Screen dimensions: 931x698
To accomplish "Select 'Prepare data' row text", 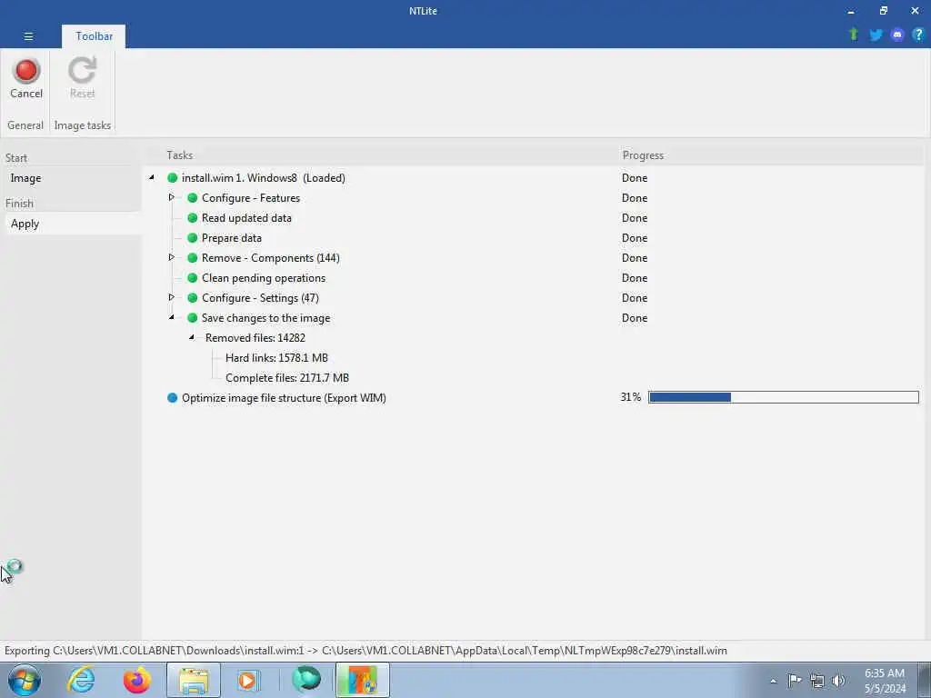I will coord(232,238).
